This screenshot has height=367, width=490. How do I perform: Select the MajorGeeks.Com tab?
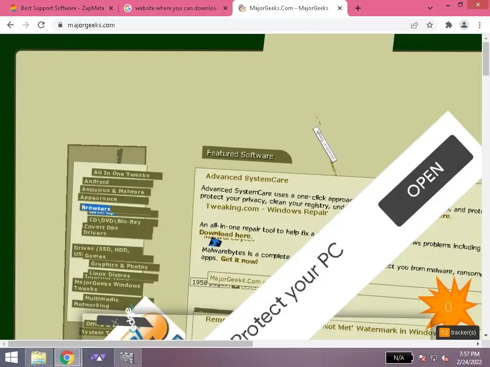(x=289, y=8)
